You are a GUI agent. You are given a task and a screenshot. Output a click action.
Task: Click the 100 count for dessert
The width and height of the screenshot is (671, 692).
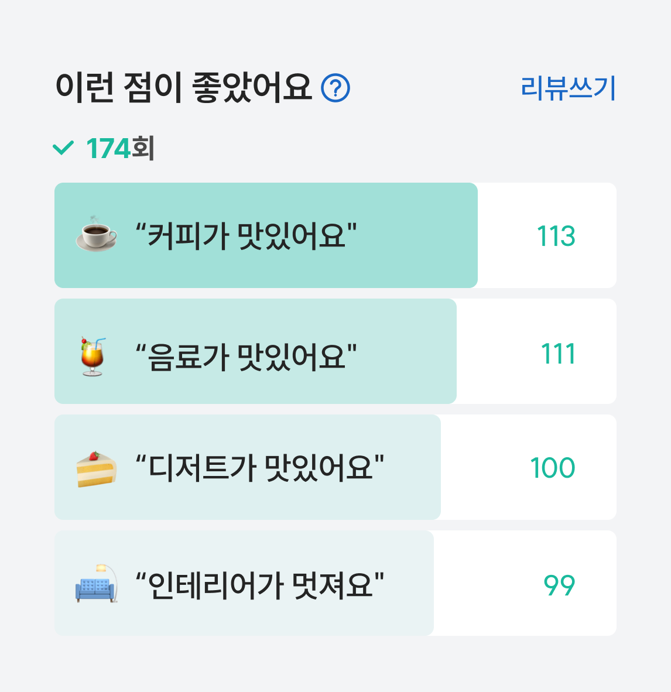(x=553, y=468)
